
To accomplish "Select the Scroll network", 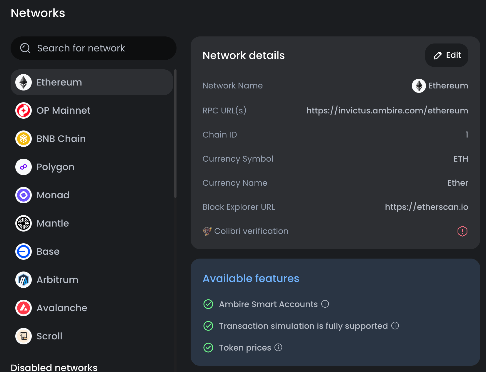I will tap(92, 336).
